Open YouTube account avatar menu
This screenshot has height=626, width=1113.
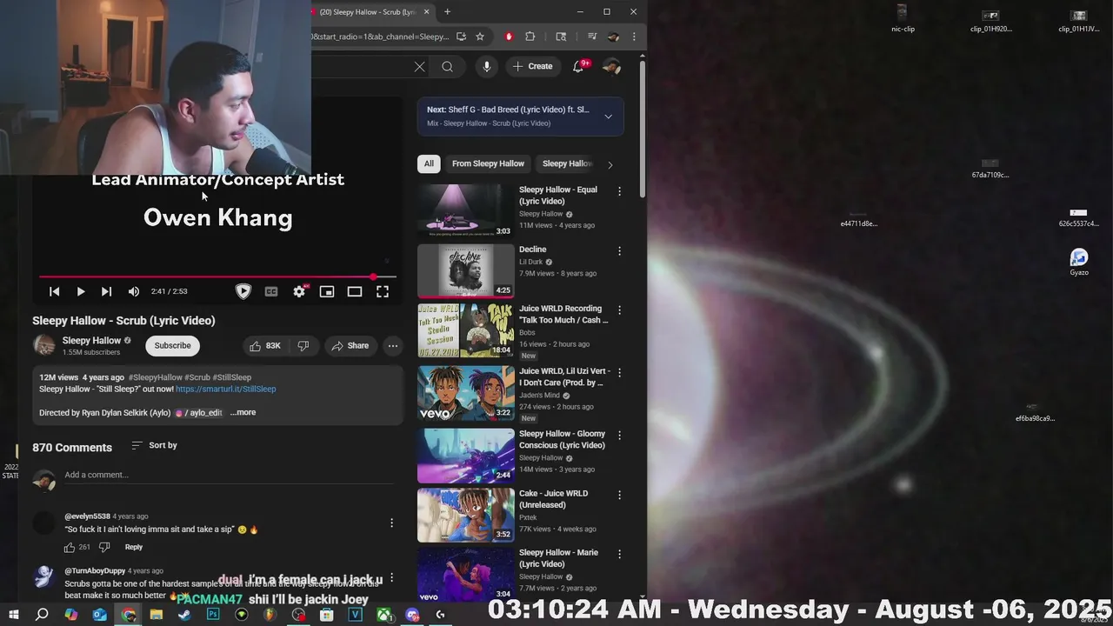tap(611, 67)
